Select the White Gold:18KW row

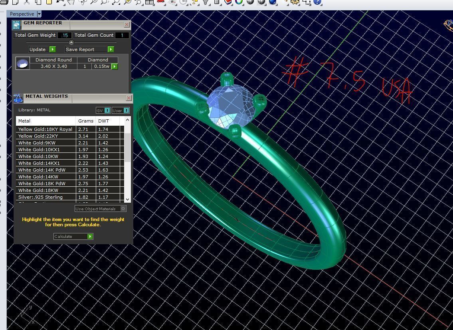[70, 190]
